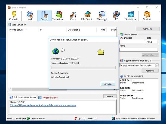The height and width of the screenshot is (124, 166).
Task: Expand the toolbar overflow chevron
Action: (x=159, y=12)
